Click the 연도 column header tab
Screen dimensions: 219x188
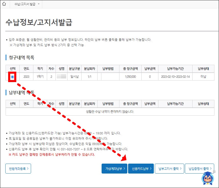pos(26,68)
